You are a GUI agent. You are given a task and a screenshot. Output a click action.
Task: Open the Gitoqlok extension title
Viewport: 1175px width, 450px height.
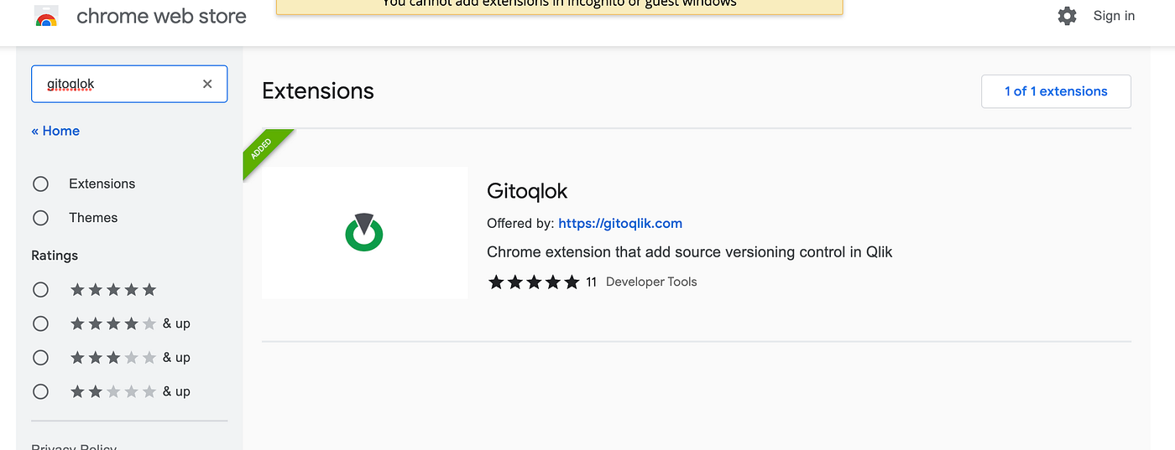(527, 191)
